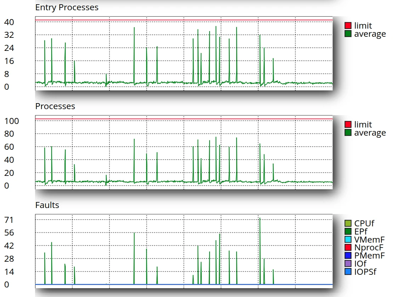This screenshot has height=297, width=393.
Task: Click the EPf legend color swatch
Action: 348,232
